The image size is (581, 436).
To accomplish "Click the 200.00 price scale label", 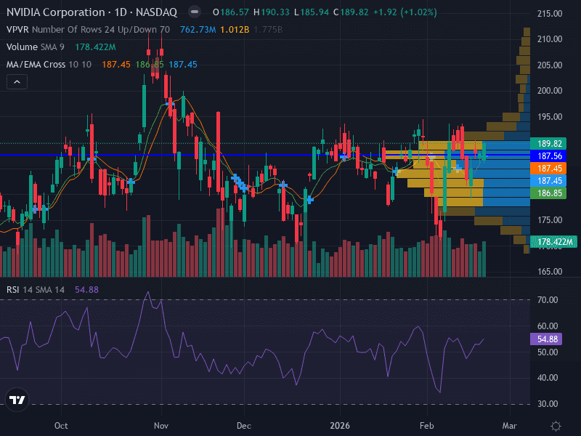I will (550, 91).
